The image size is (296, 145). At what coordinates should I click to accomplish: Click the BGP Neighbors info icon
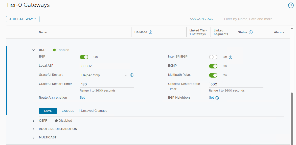click(x=217, y=98)
